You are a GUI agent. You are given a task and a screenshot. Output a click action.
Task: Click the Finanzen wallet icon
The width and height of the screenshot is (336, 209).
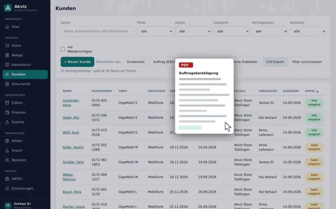click(7, 112)
